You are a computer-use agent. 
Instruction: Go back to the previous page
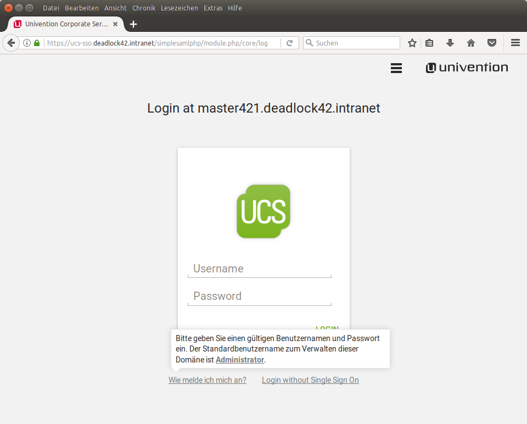tap(10, 43)
